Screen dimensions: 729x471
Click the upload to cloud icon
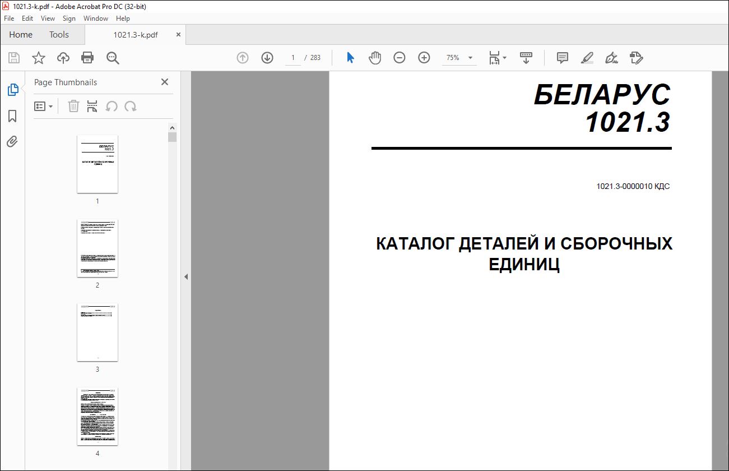[63, 58]
